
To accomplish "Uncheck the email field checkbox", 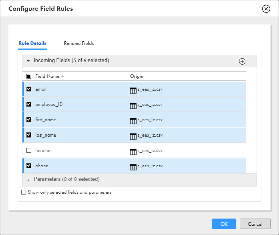I will click(x=29, y=89).
